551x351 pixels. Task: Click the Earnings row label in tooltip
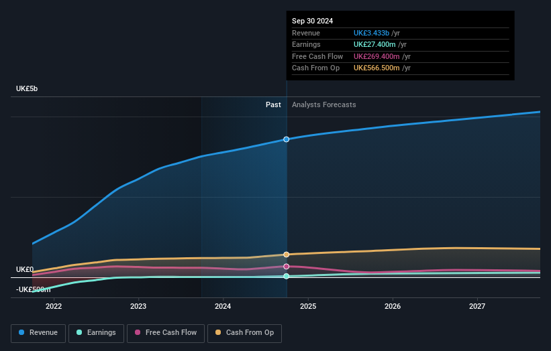(306, 44)
